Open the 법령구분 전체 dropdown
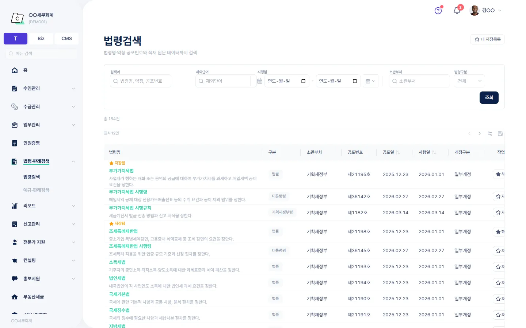 469,81
